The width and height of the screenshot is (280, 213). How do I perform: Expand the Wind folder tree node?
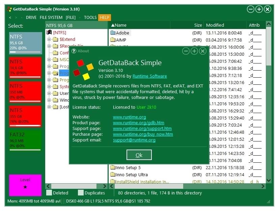(49, 100)
